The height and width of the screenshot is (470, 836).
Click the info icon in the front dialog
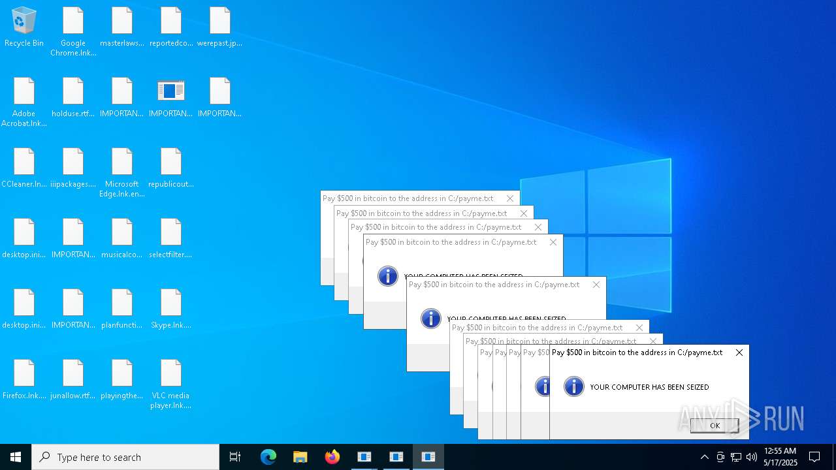[573, 386]
